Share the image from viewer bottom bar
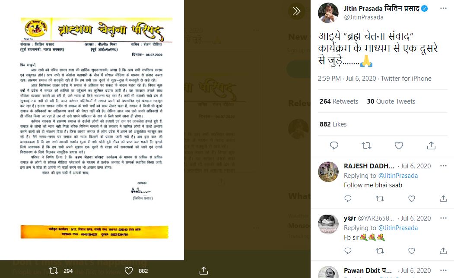 point(203,271)
